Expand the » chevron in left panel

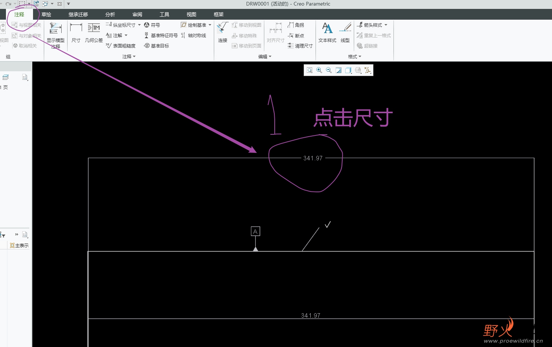[17, 235]
